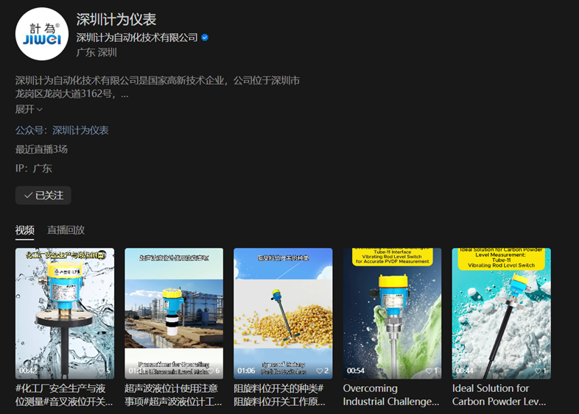Open the 化工厂安全生产 video thumbnail
Image resolution: width=579 pixels, height=414 pixels.
click(x=65, y=313)
